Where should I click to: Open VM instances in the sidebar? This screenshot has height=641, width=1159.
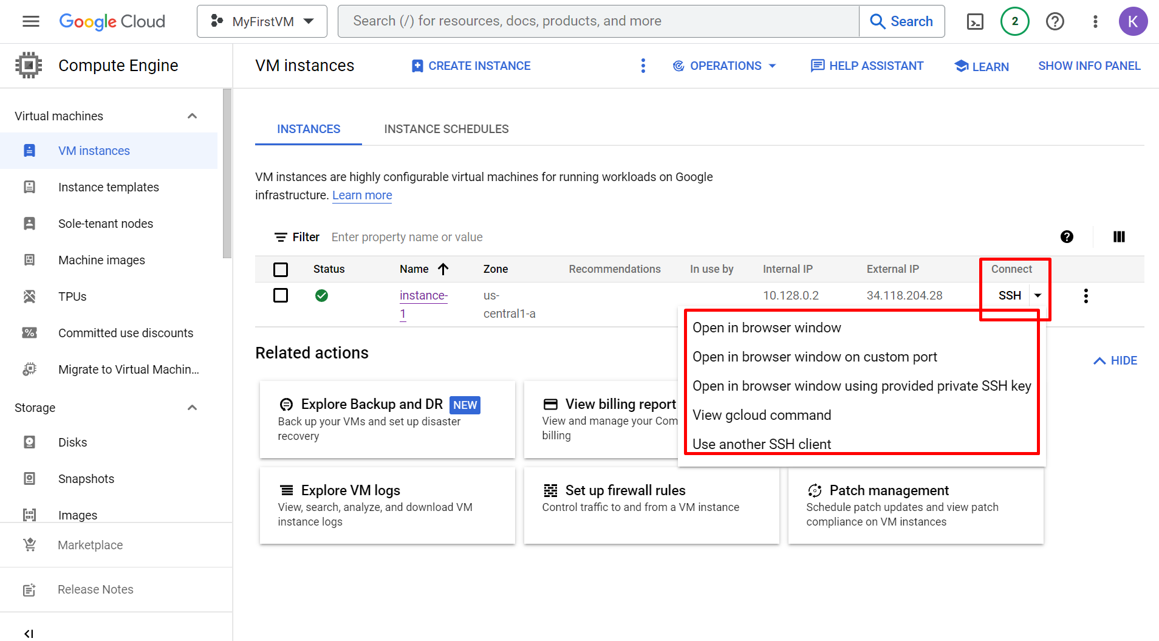[109, 151]
